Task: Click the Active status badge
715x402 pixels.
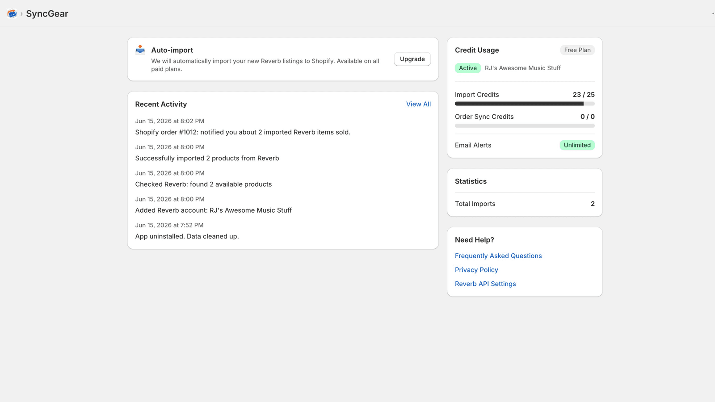Action: tap(468, 68)
